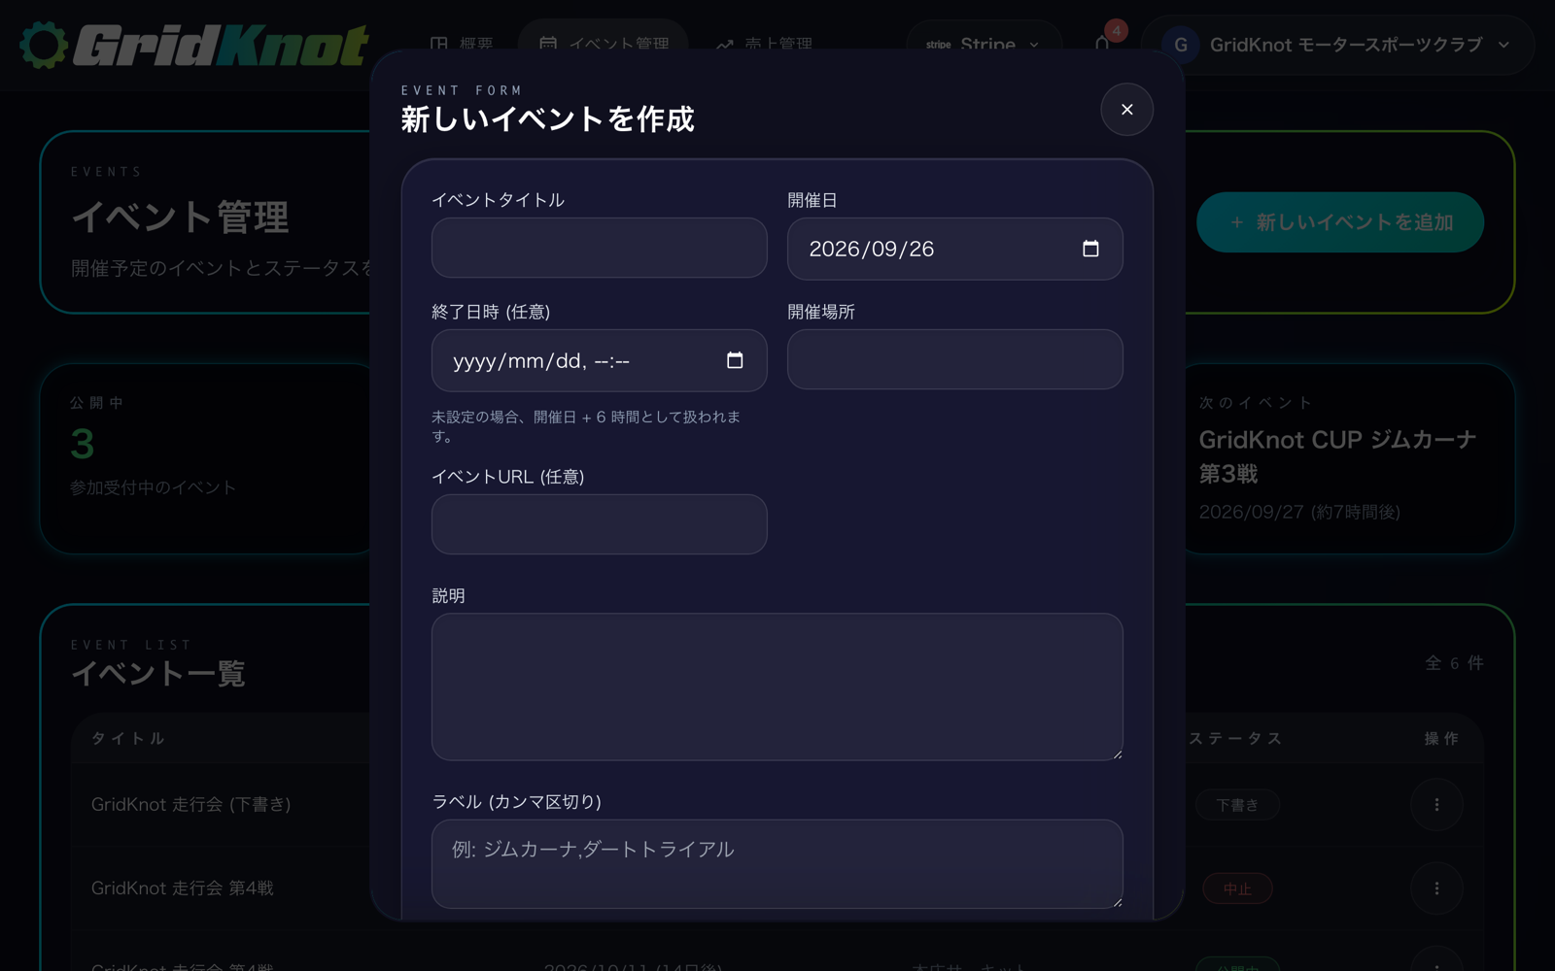This screenshot has width=1555, height=971.
Task: Click the タイトル column header
Action: coord(128,739)
